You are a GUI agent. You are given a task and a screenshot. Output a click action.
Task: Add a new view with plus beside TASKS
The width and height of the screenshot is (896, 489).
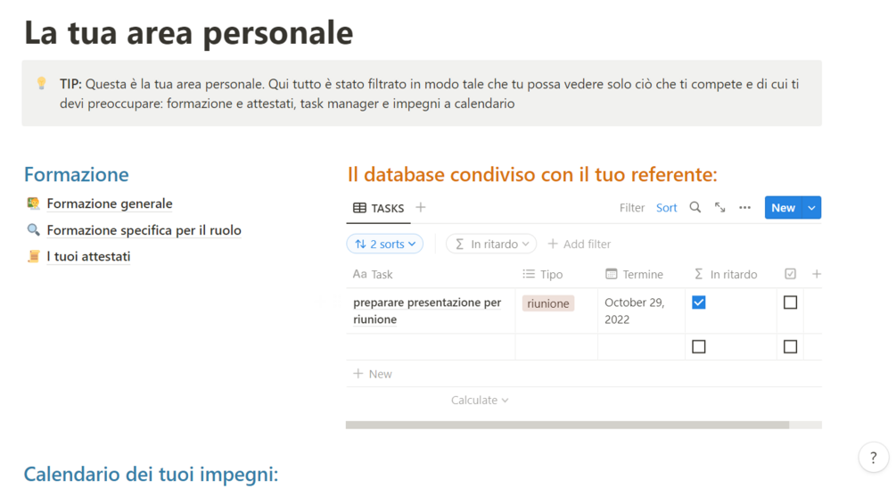click(x=421, y=207)
